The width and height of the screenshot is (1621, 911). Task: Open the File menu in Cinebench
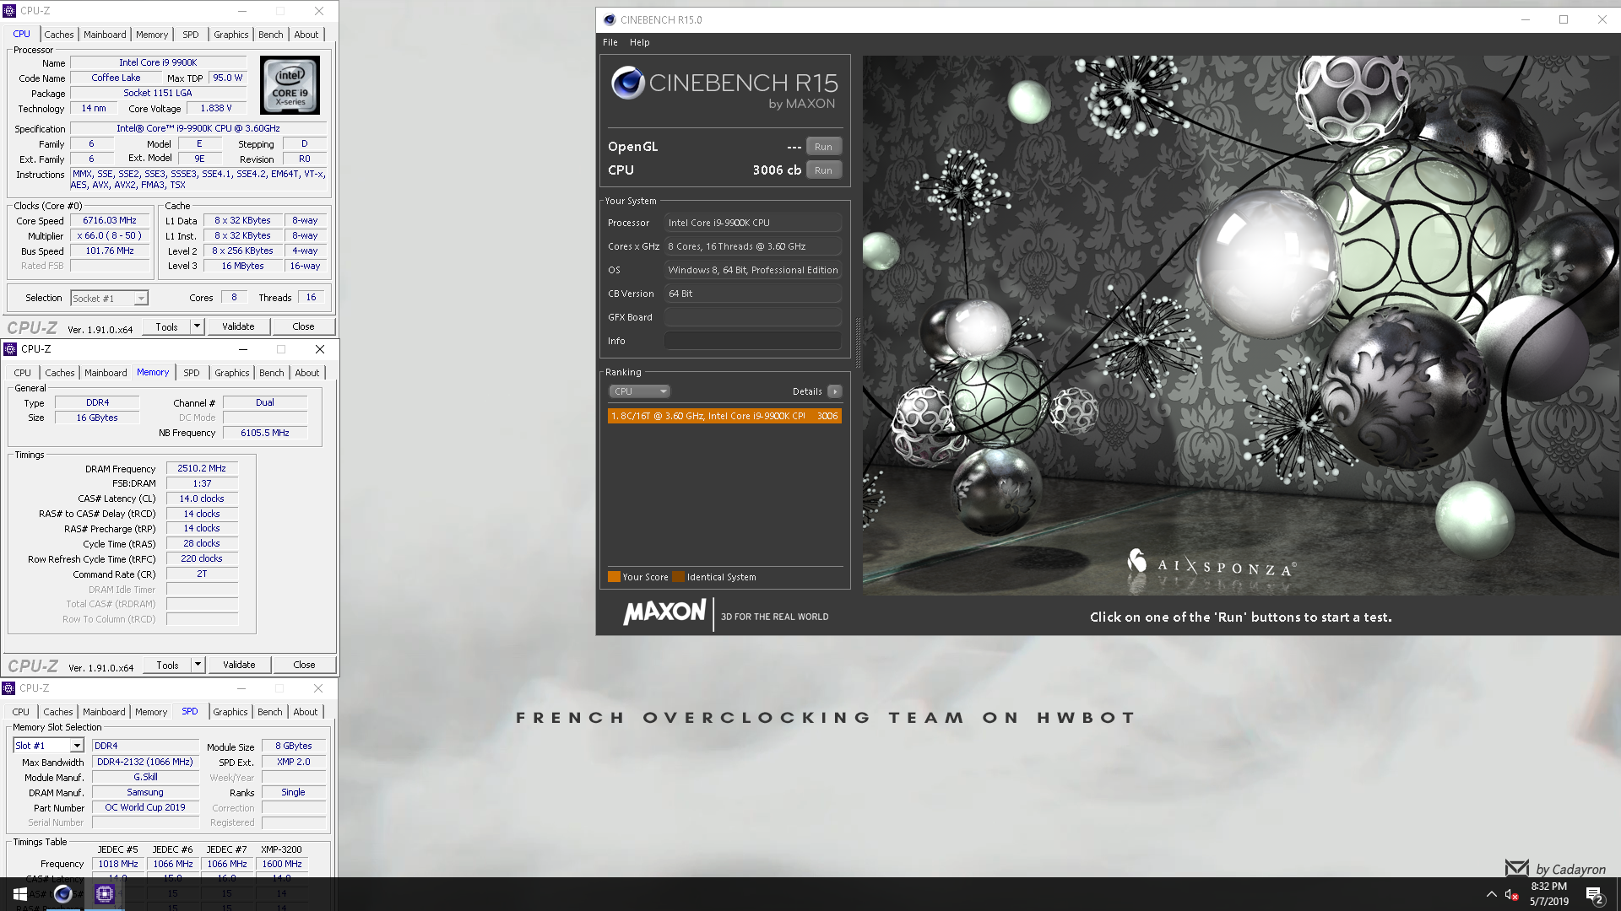(x=610, y=42)
